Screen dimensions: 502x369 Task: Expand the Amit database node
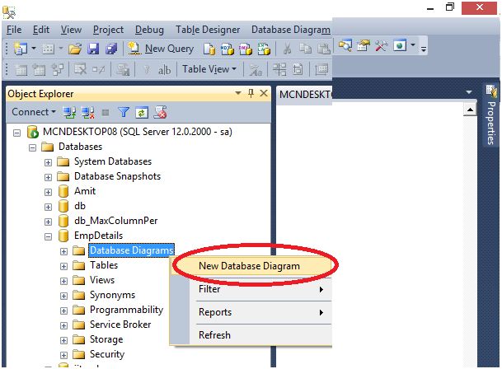[x=48, y=192]
